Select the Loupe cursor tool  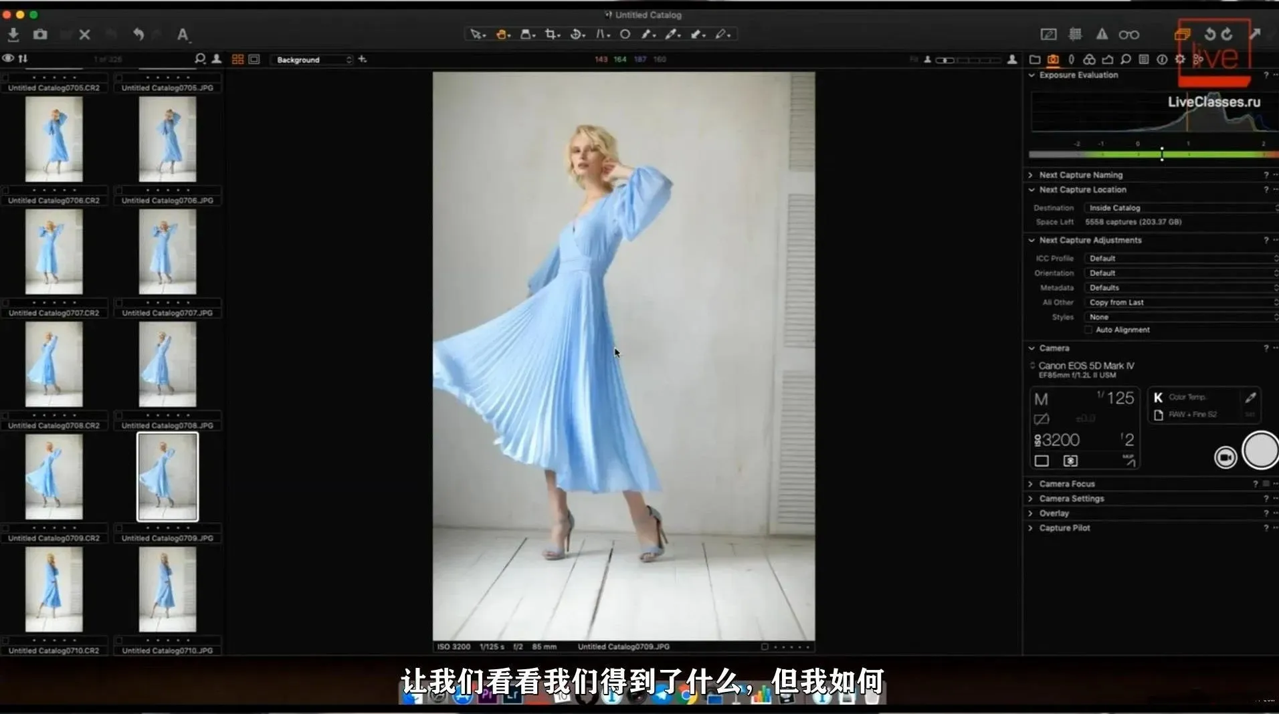point(528,34)
